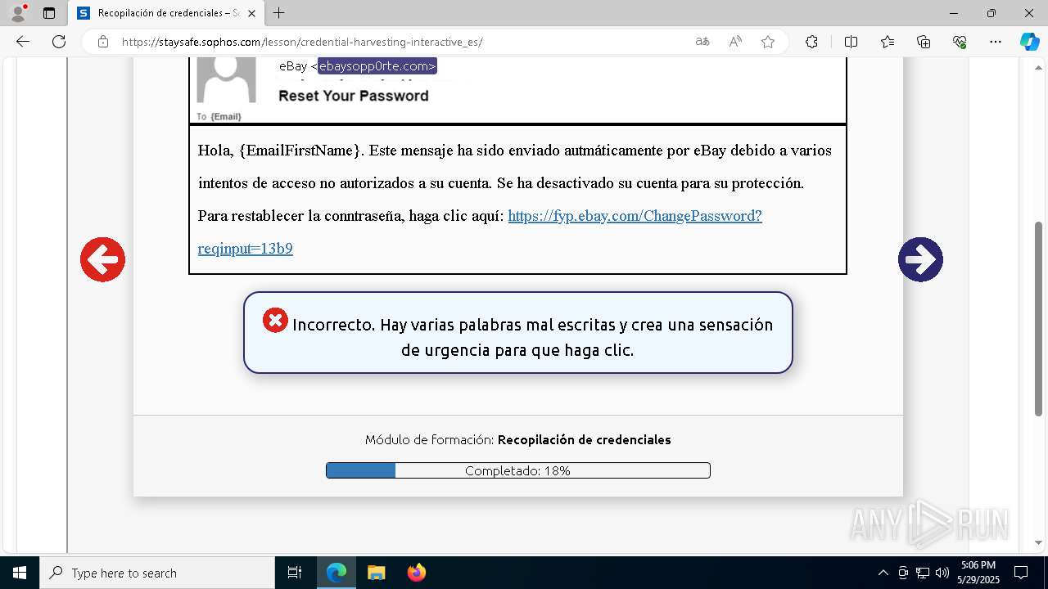
Task: Open volume control tray icon
Action: pyautogui.click(x=942, y=573)
